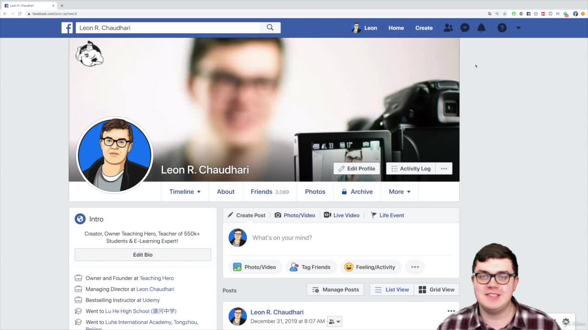Image resolution: width=588 pixels, height=330 pixels.
Task: Click the browser reload button
Action: click(x=20, y=14)
